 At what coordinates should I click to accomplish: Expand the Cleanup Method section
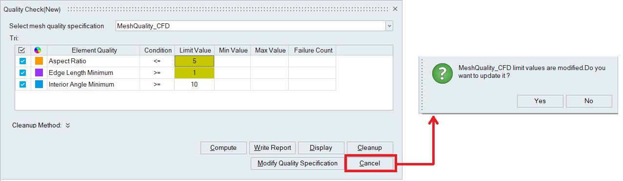(x=68, y=126)
